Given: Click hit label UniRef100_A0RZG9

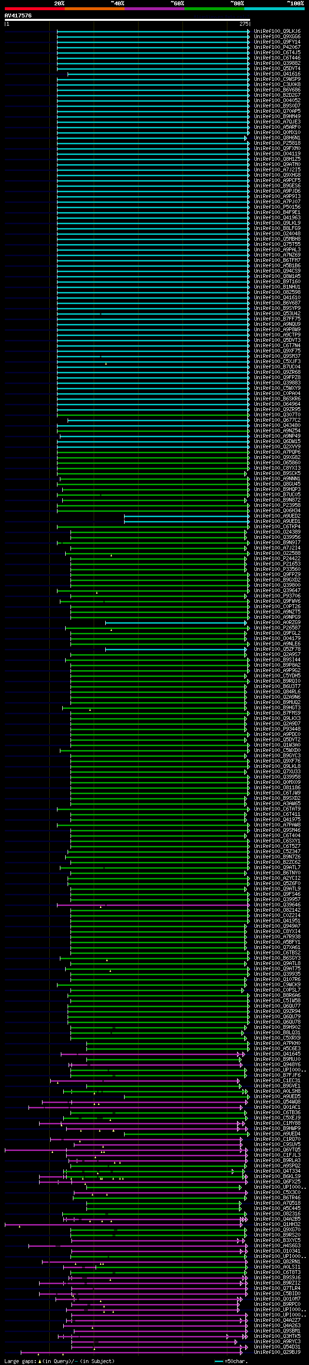Looking at the screenshot, I should [277, 622].
